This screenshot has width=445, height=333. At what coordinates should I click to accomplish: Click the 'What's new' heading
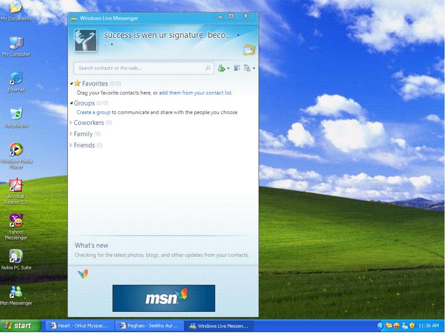click(91, 246)
